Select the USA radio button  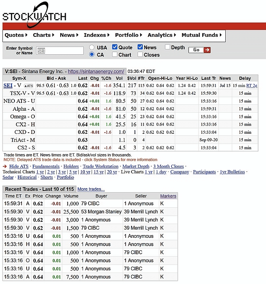[x=92, y=47]
